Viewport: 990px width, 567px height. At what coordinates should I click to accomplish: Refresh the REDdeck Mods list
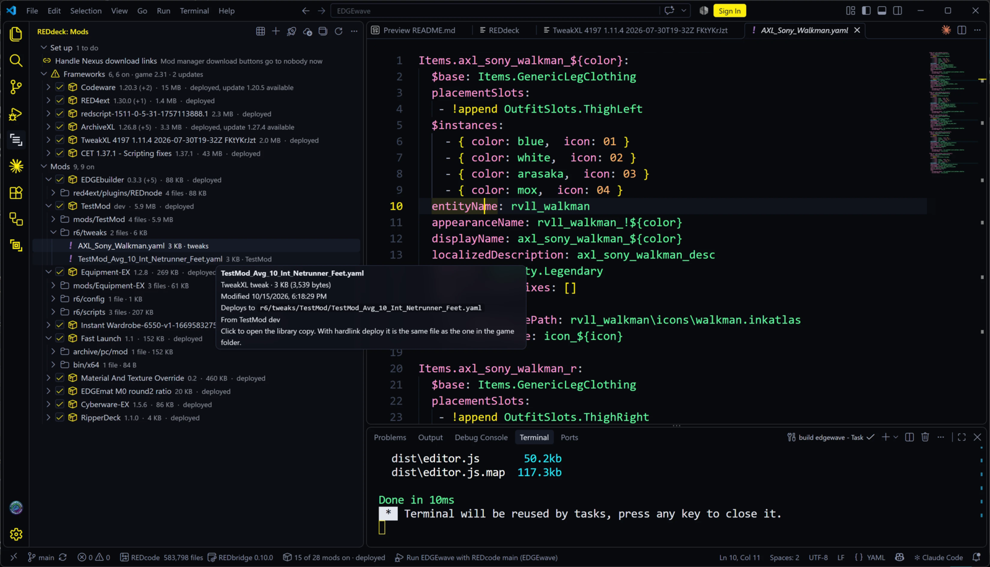click(338, 32)
